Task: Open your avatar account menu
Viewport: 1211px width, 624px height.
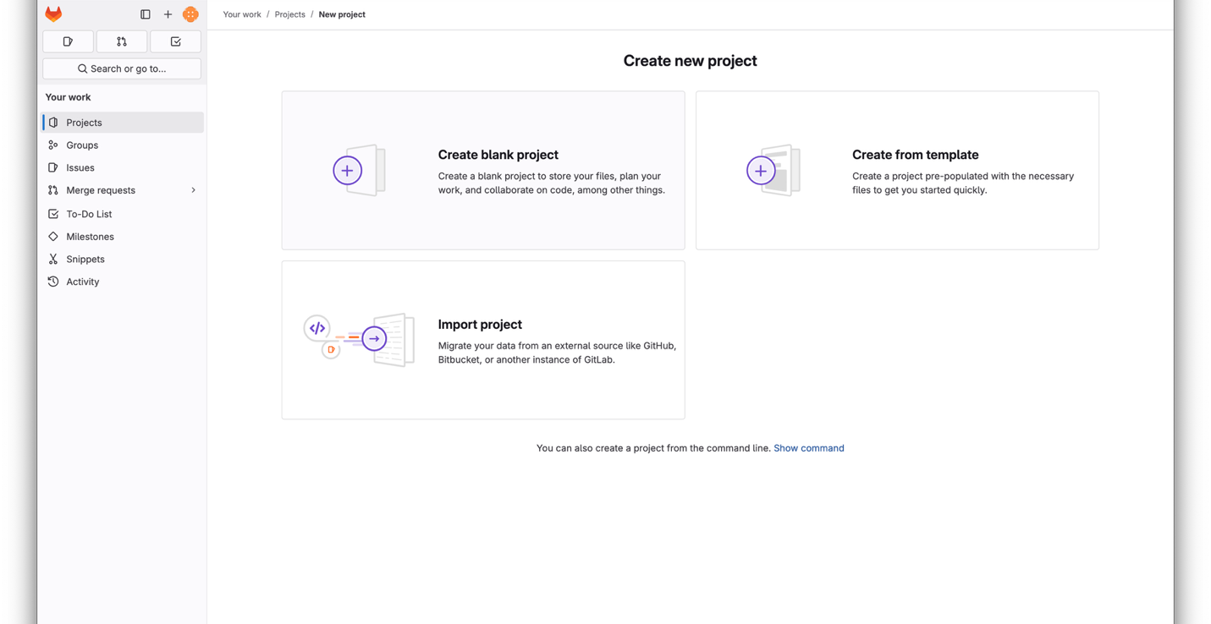Action: coord(190,14)
